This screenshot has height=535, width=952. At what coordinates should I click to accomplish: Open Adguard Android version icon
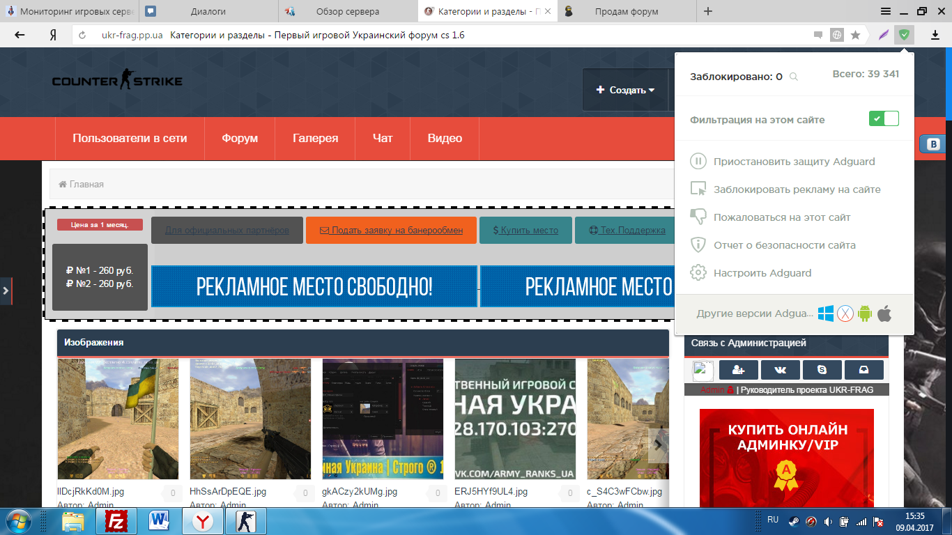[865, 313]
